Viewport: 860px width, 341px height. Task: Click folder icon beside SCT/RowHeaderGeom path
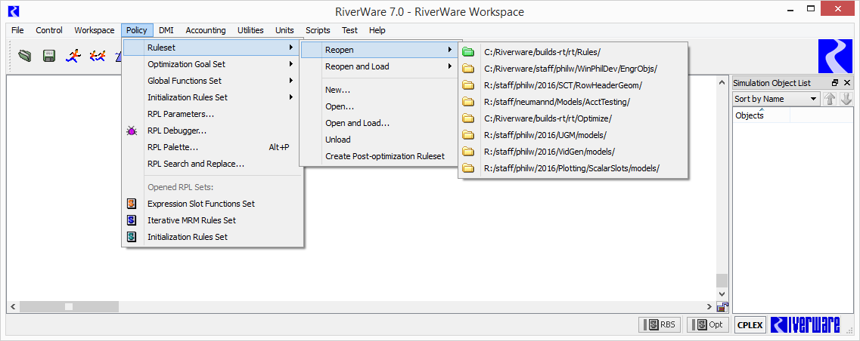(468, 84)
